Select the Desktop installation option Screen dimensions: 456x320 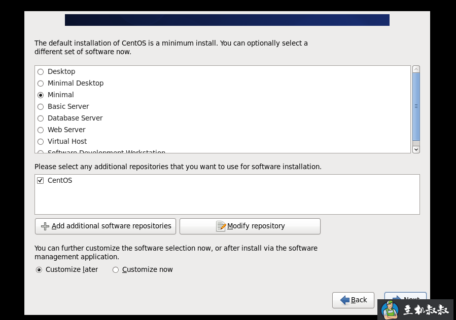[41, 72]
